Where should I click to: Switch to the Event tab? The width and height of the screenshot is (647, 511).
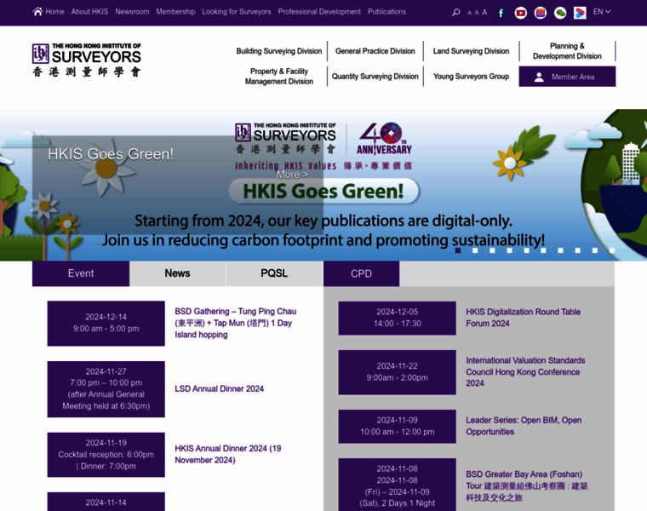point(81,273)
